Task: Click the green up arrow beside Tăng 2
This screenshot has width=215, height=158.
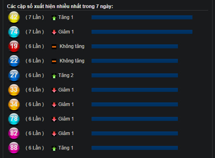Action: 54,76
